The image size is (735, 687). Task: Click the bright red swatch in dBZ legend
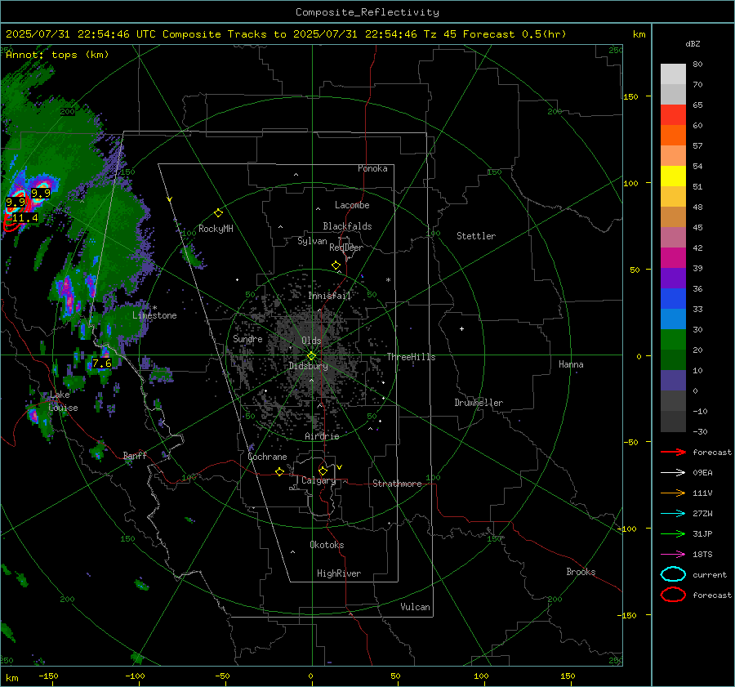click(x=673, y=115)
